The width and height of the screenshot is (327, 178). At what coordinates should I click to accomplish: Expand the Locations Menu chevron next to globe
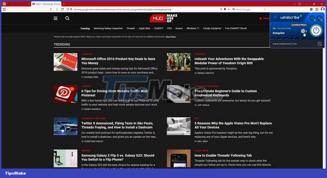tap(307, 31)
